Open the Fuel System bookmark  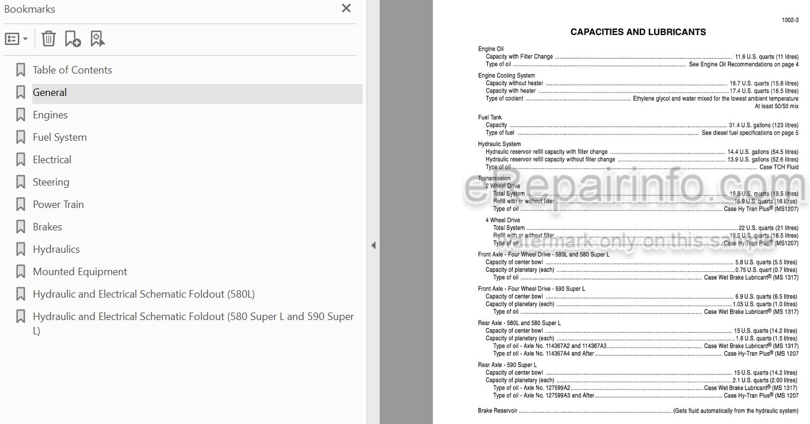point(60,137)
